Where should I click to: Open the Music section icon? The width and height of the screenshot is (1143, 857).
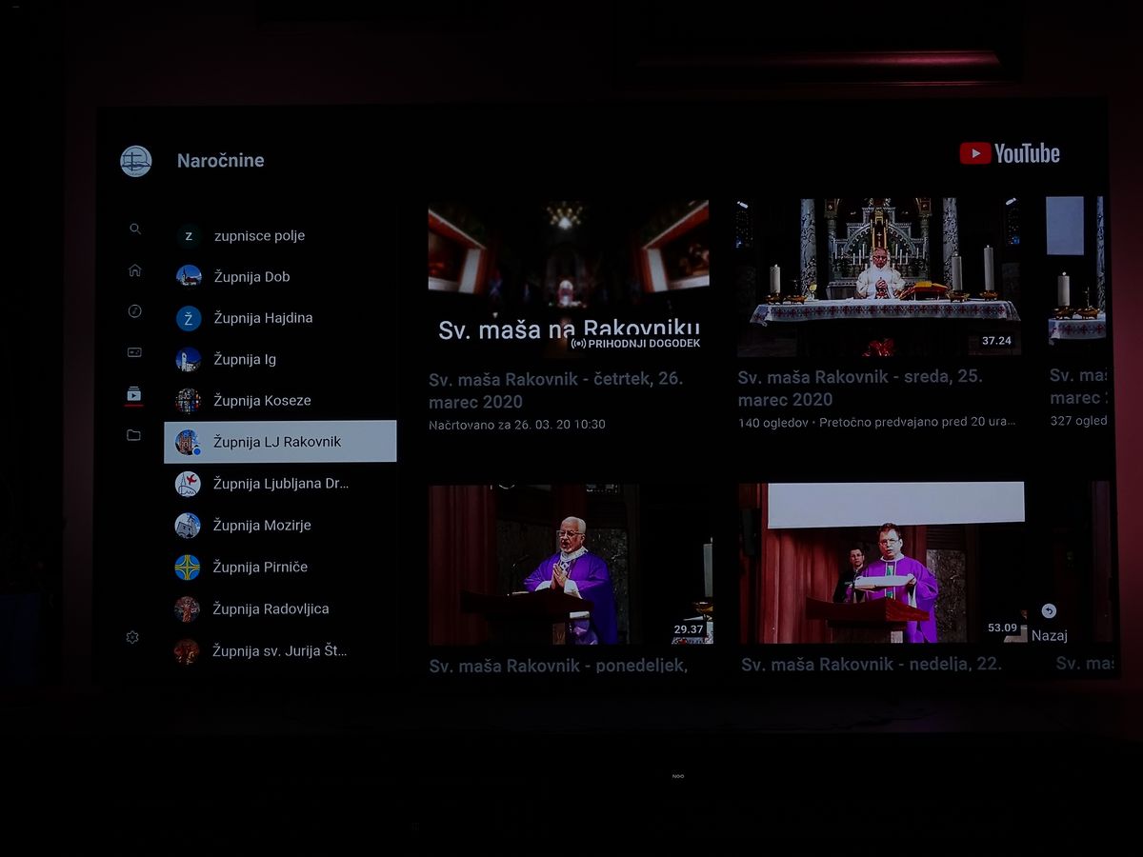(135, 311)
